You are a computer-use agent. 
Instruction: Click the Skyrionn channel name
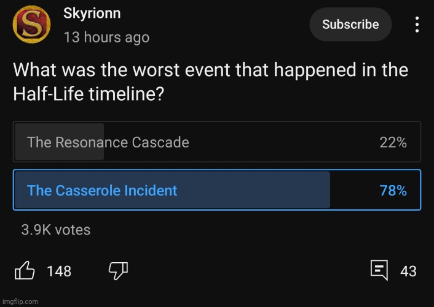click(x=92, y=14)
